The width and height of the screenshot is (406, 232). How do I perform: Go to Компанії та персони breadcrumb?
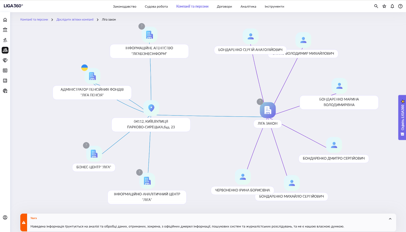click(x=34, y=19)
